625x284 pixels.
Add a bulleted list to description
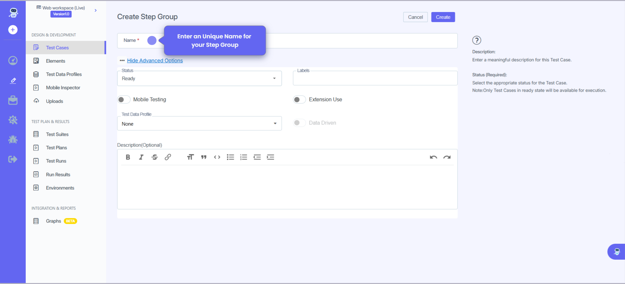point(230,157)
